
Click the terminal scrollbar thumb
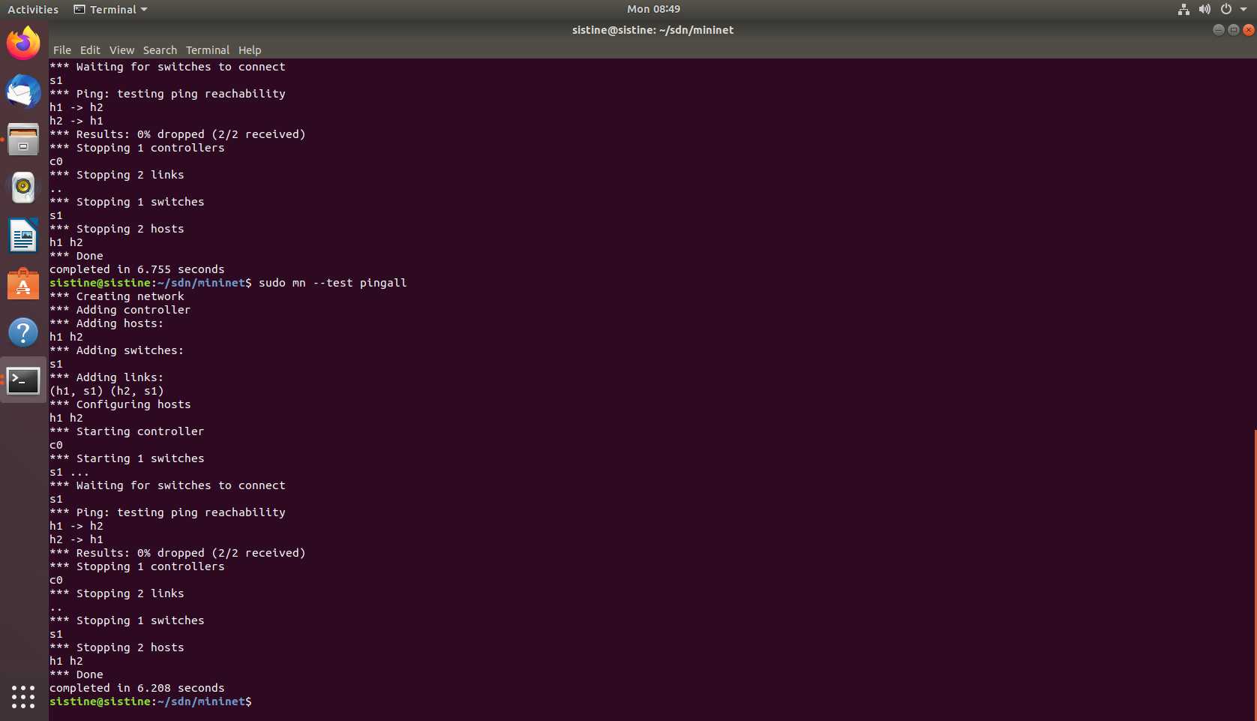(1255, 575)
